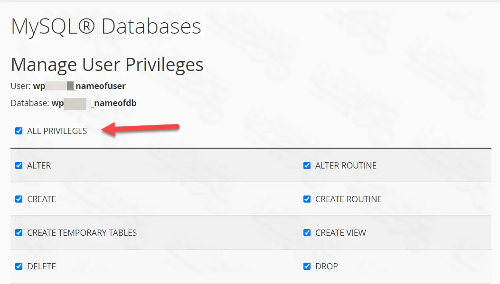Toggle the CREATE TEMPORARY TABLES checkbox
This screenshot has height=284, width=500.
[x=19, y=233]
